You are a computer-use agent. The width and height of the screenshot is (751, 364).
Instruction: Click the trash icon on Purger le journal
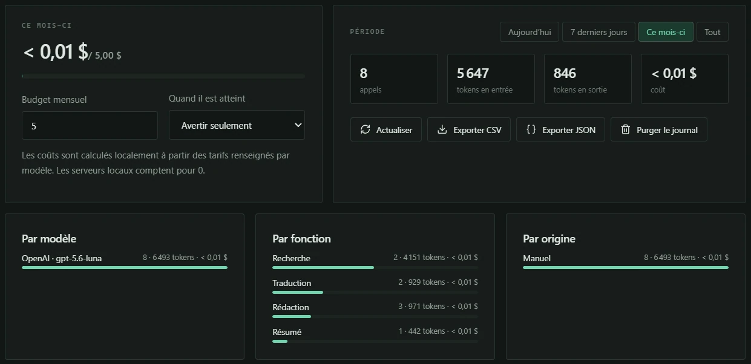[626, 129]
